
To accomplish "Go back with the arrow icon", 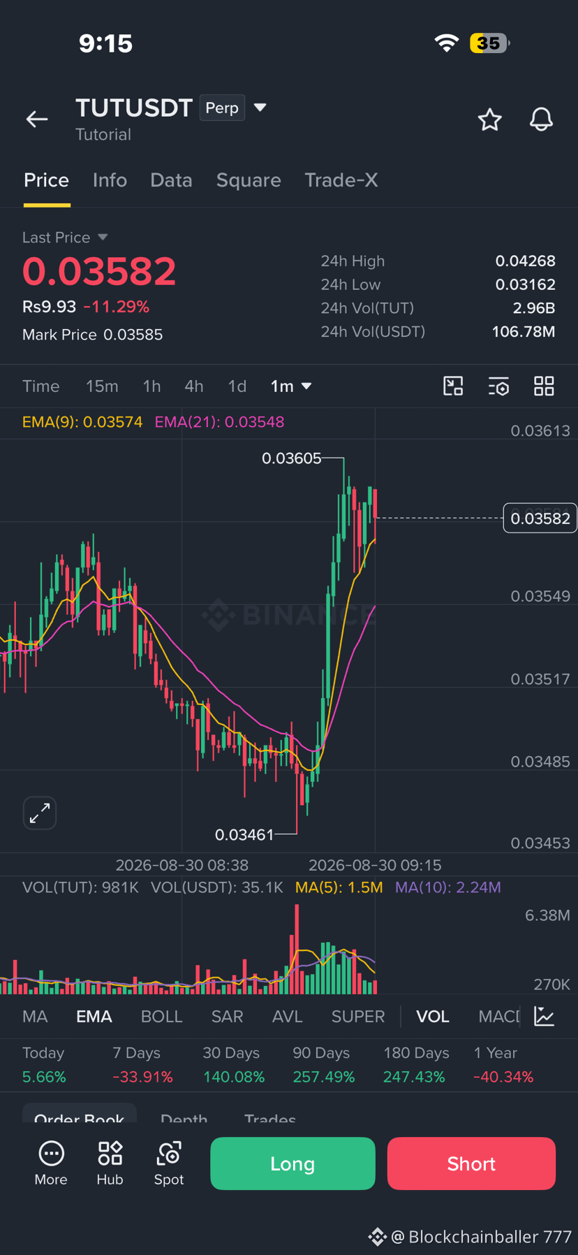I will pyautogui.click(x=37, y=119).
